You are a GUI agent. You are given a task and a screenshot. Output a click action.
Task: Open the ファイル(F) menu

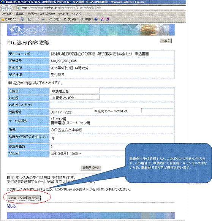(7, 14)
